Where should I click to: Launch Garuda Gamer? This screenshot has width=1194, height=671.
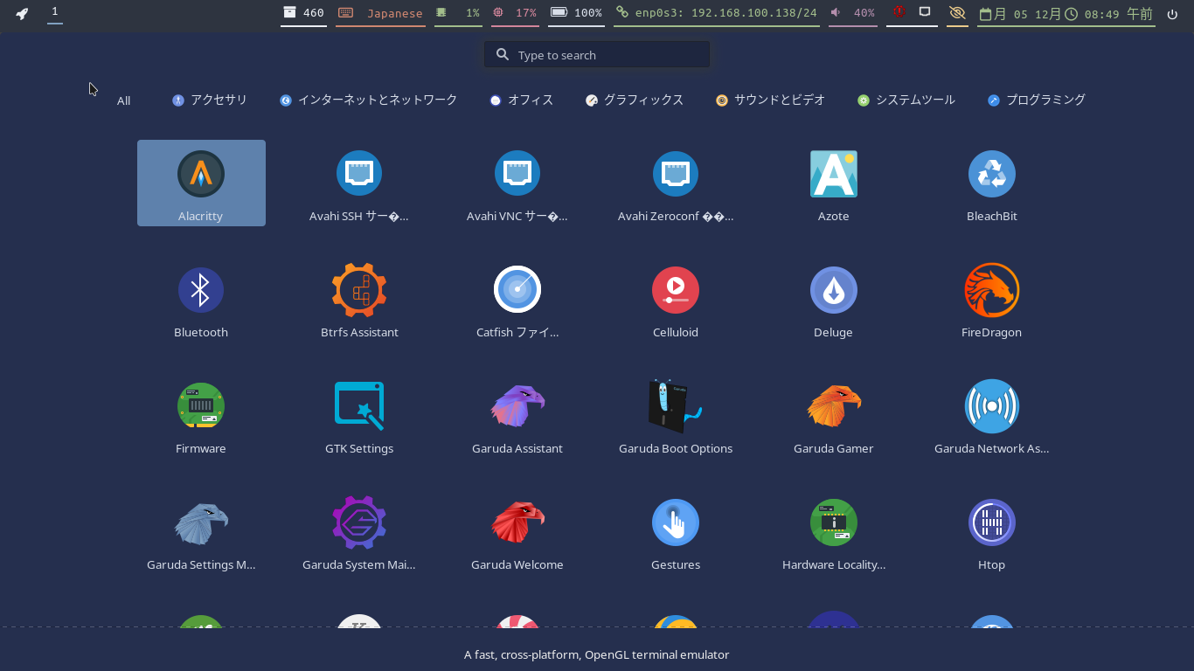click(834, 415)
